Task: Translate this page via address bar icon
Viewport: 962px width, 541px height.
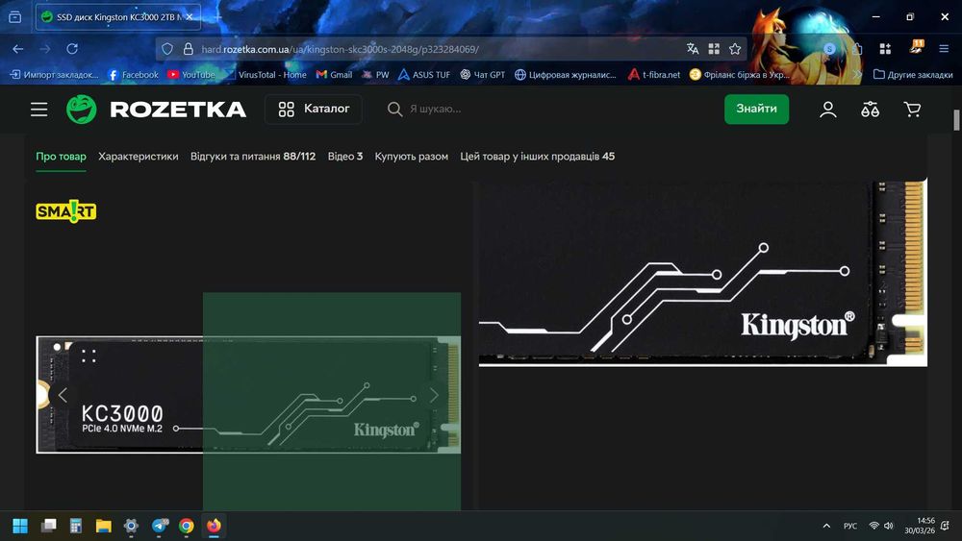Action: click(693, 48)
